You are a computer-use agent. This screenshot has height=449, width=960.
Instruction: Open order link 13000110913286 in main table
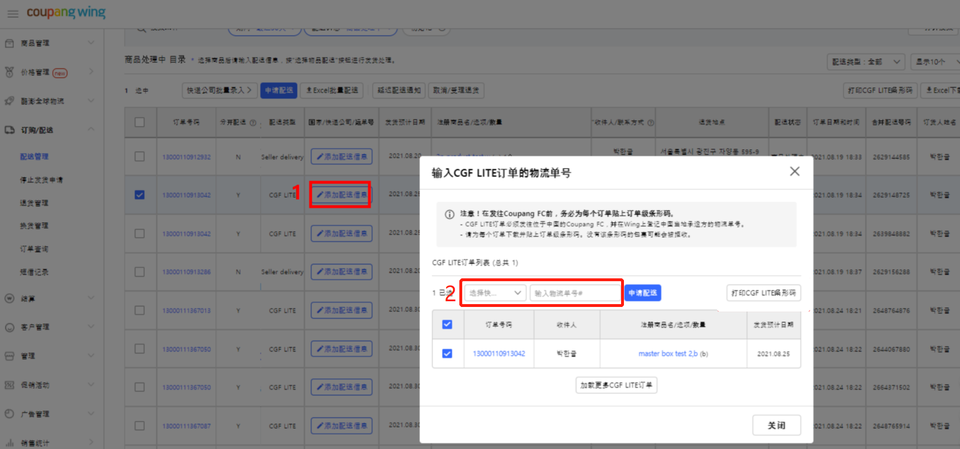click(x=186, y=272)
